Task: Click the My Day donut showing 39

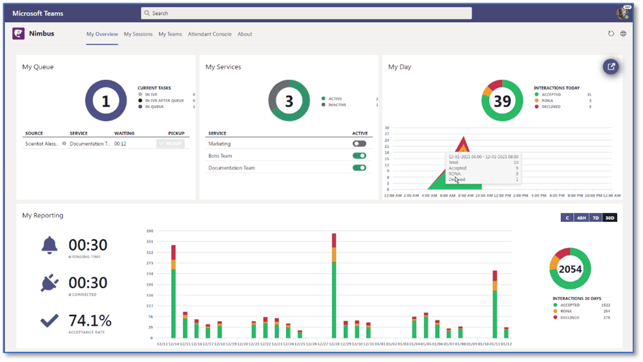Action: pyautogui.click(x=502, y=100)
